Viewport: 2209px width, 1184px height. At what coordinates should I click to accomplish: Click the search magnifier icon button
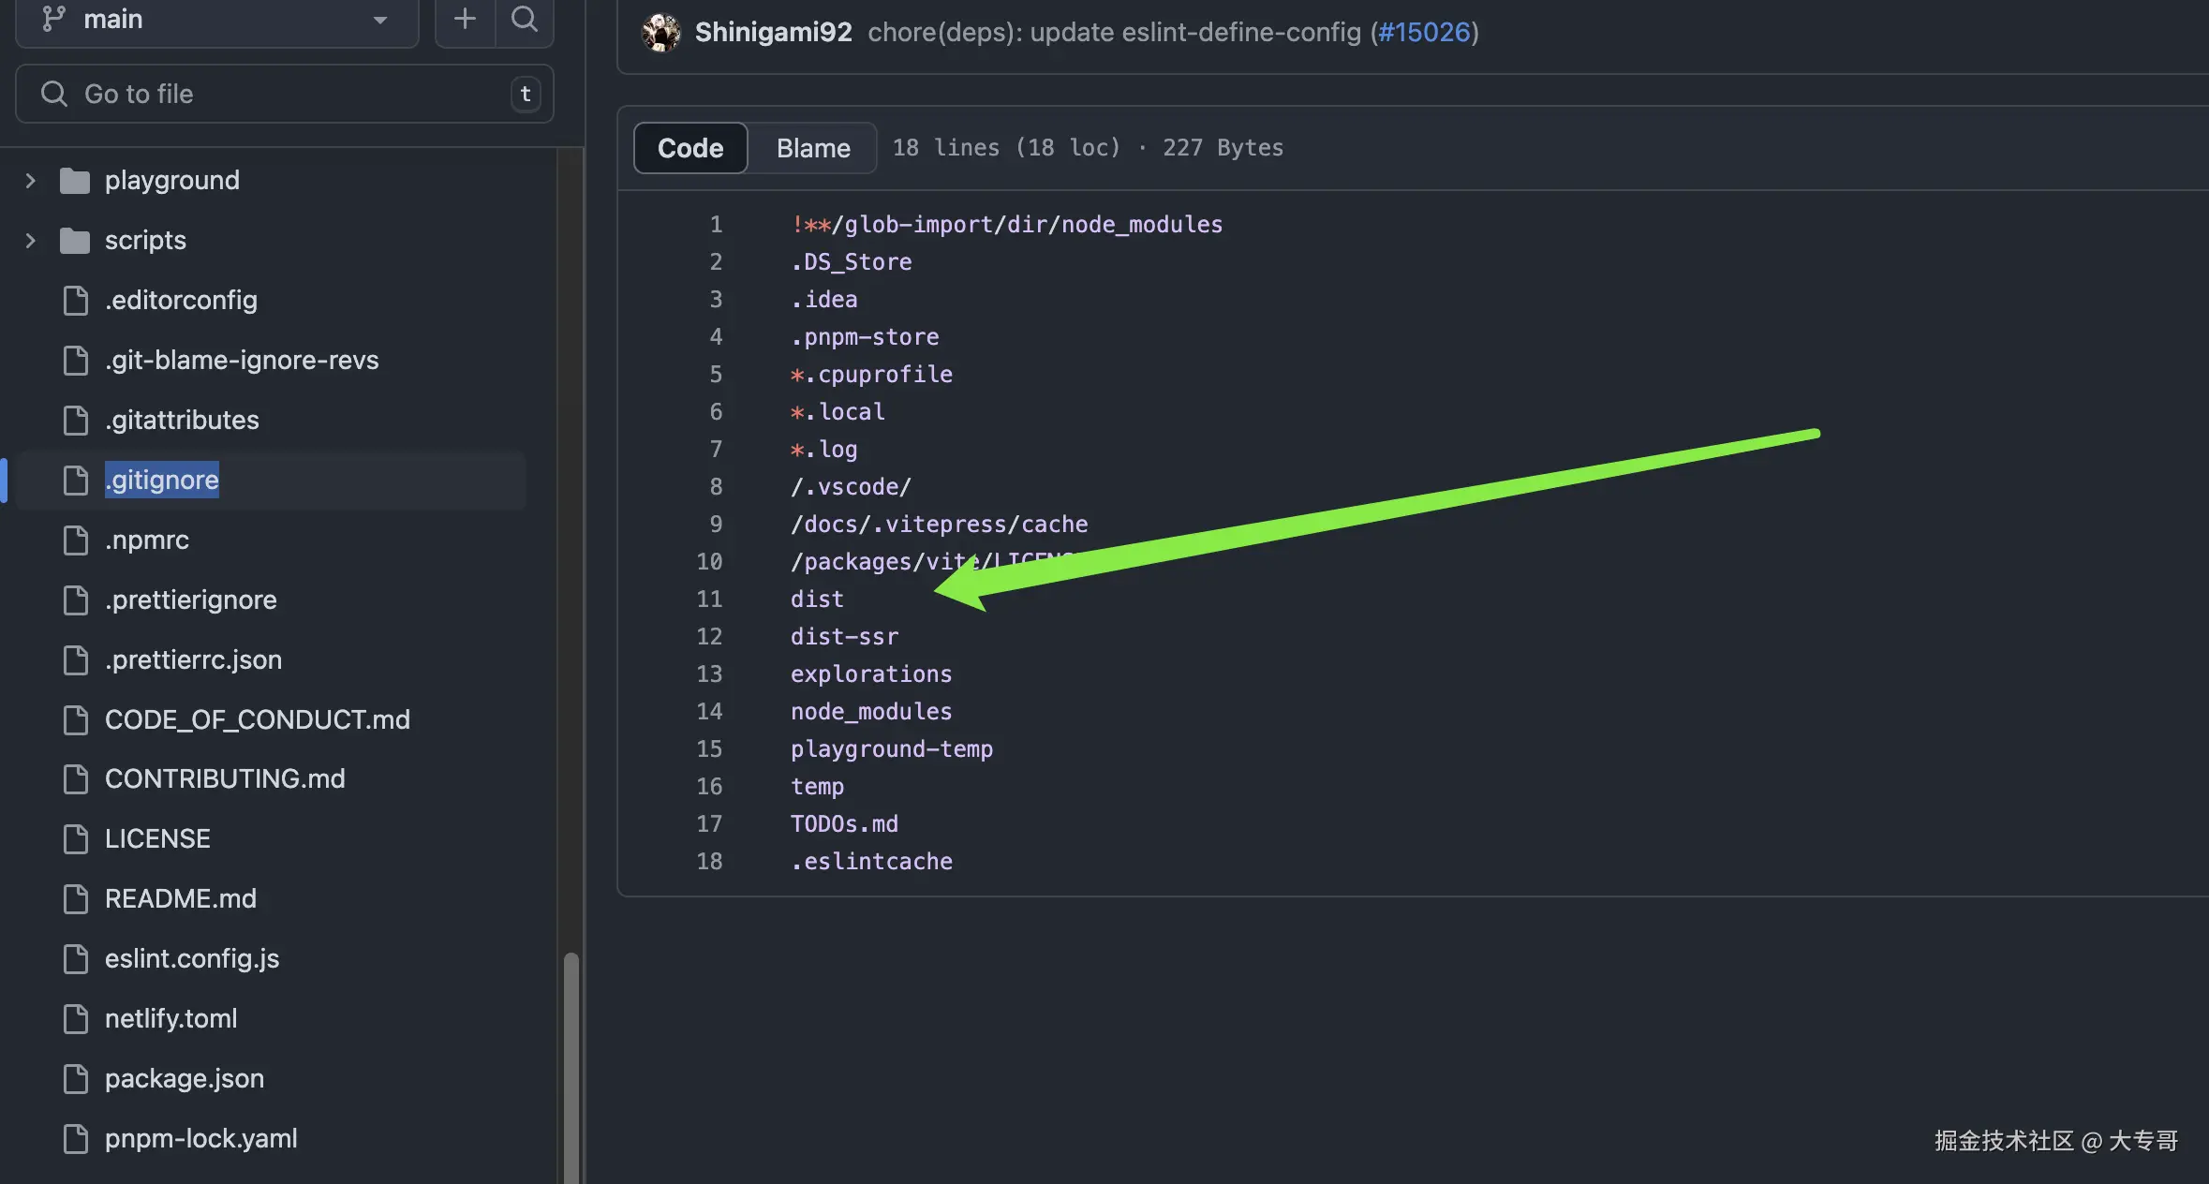[x=525, y=19]
